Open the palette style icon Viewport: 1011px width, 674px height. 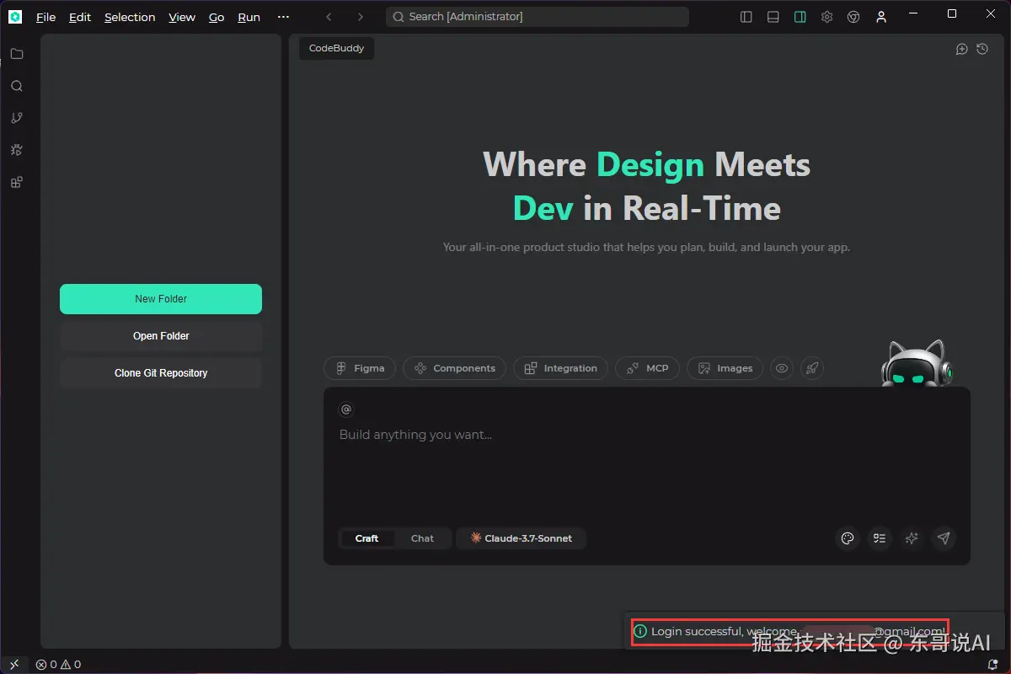848,538
